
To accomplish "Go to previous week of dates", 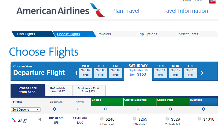I will click(76, 73).
